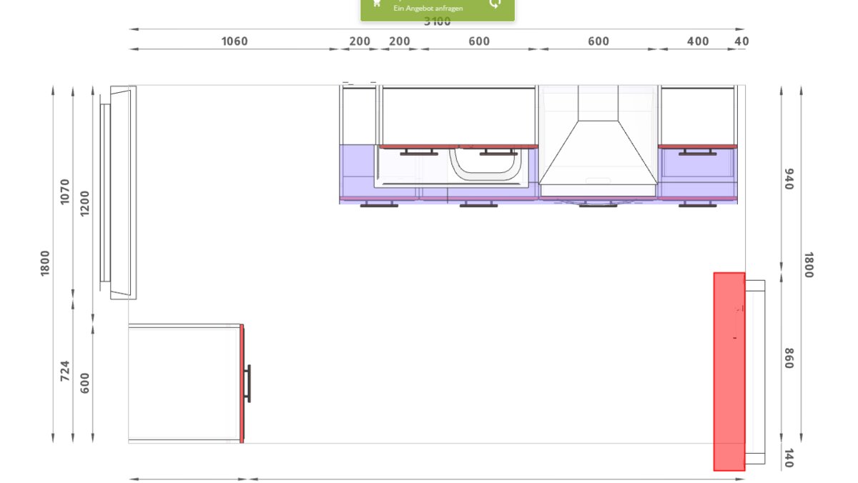Select the rightmost 400 wide upper cabinet
Screen dimensions: 858x483
coord(697,115)
